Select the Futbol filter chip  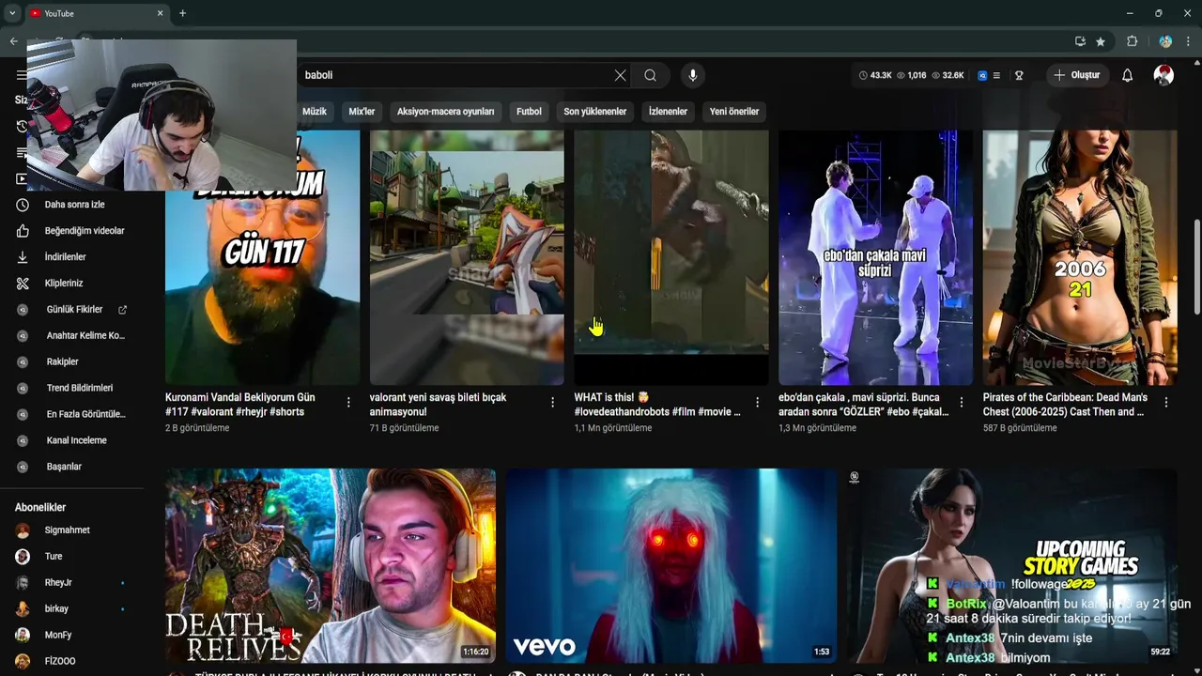pyautogui.click(x=529, y=112)
